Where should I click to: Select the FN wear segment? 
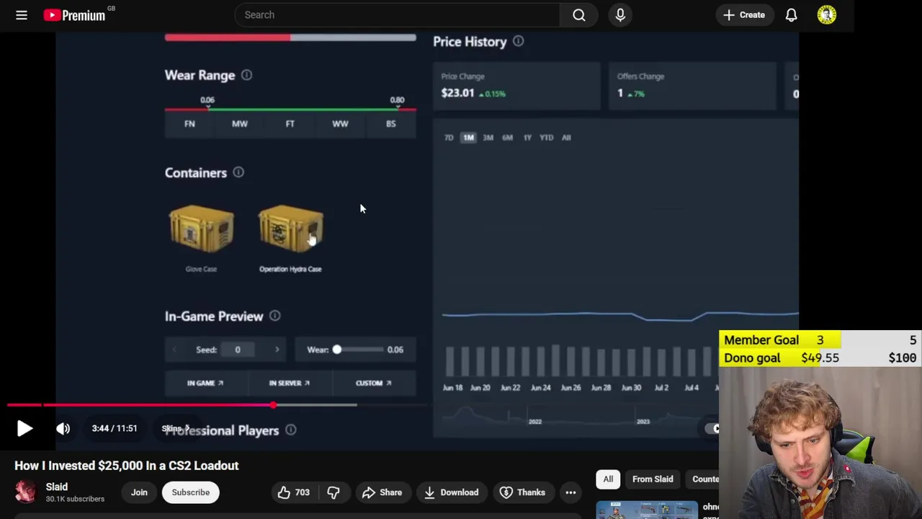pyautogui.click(x=189, y=123)
